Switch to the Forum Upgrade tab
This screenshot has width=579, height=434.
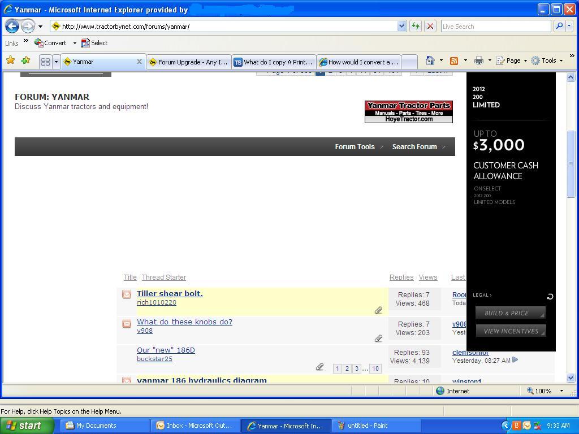(188, 62)
